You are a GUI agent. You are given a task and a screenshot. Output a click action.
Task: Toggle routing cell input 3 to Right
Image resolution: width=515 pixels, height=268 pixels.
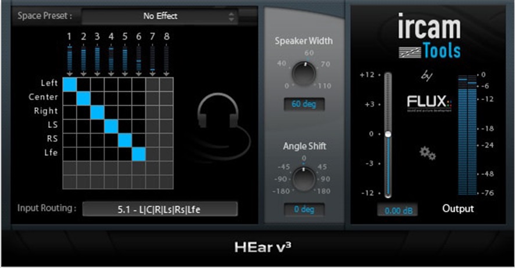(x=97, y=112)
